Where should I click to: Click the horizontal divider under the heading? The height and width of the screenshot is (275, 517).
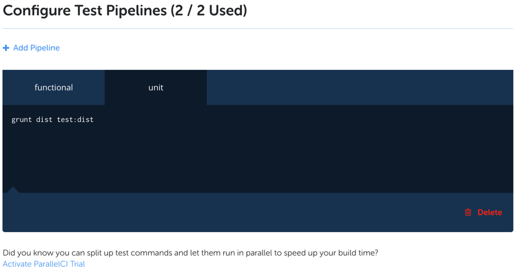point(258,28)
